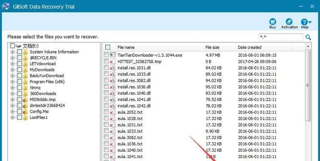Click the LostFiles1 folder icon
The width and height of the screenshot is (320, 161).
click(x=25, y=118)
